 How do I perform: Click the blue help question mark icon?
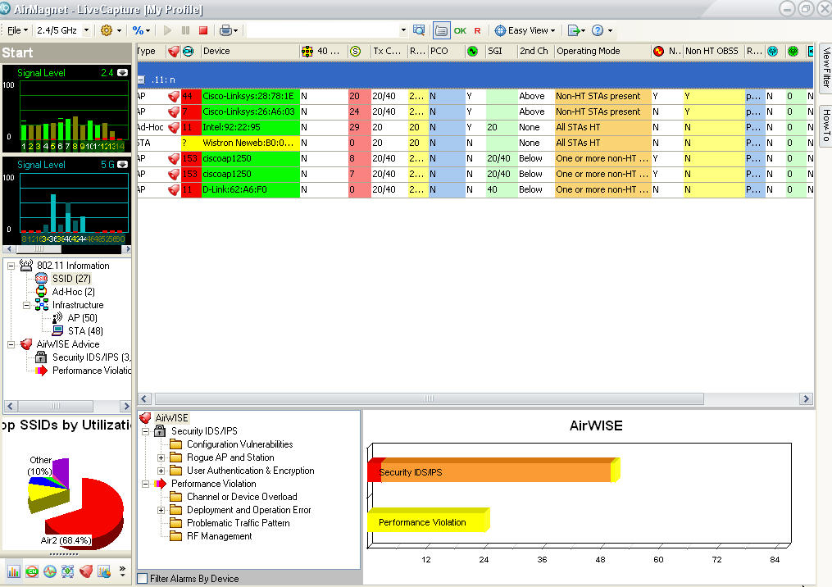(598, 30)
